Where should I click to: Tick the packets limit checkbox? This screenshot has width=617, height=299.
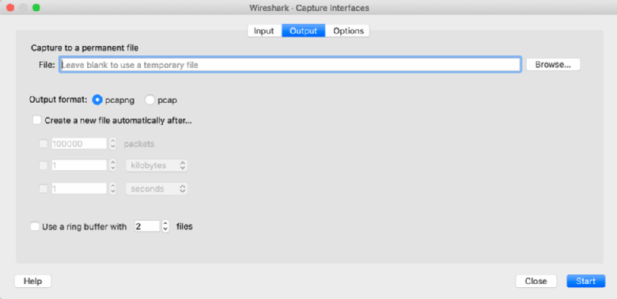[44, 144]
